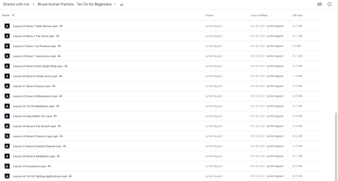Select Lesson 27 Move 7 An Practice.mp4
This screenshot has width=338, height=181.
point(34,46)
